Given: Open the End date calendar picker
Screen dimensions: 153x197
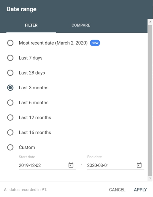Looking at the screenshot, I should point(139,165).
